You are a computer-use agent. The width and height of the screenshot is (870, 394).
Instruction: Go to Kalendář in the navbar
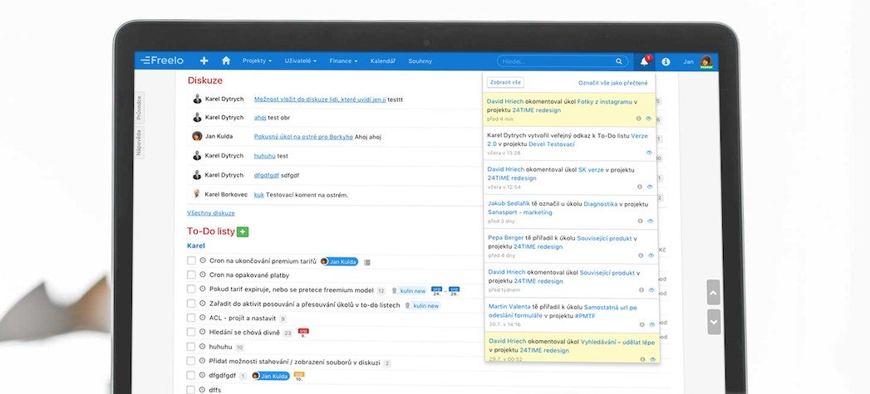tap(383, 61)
